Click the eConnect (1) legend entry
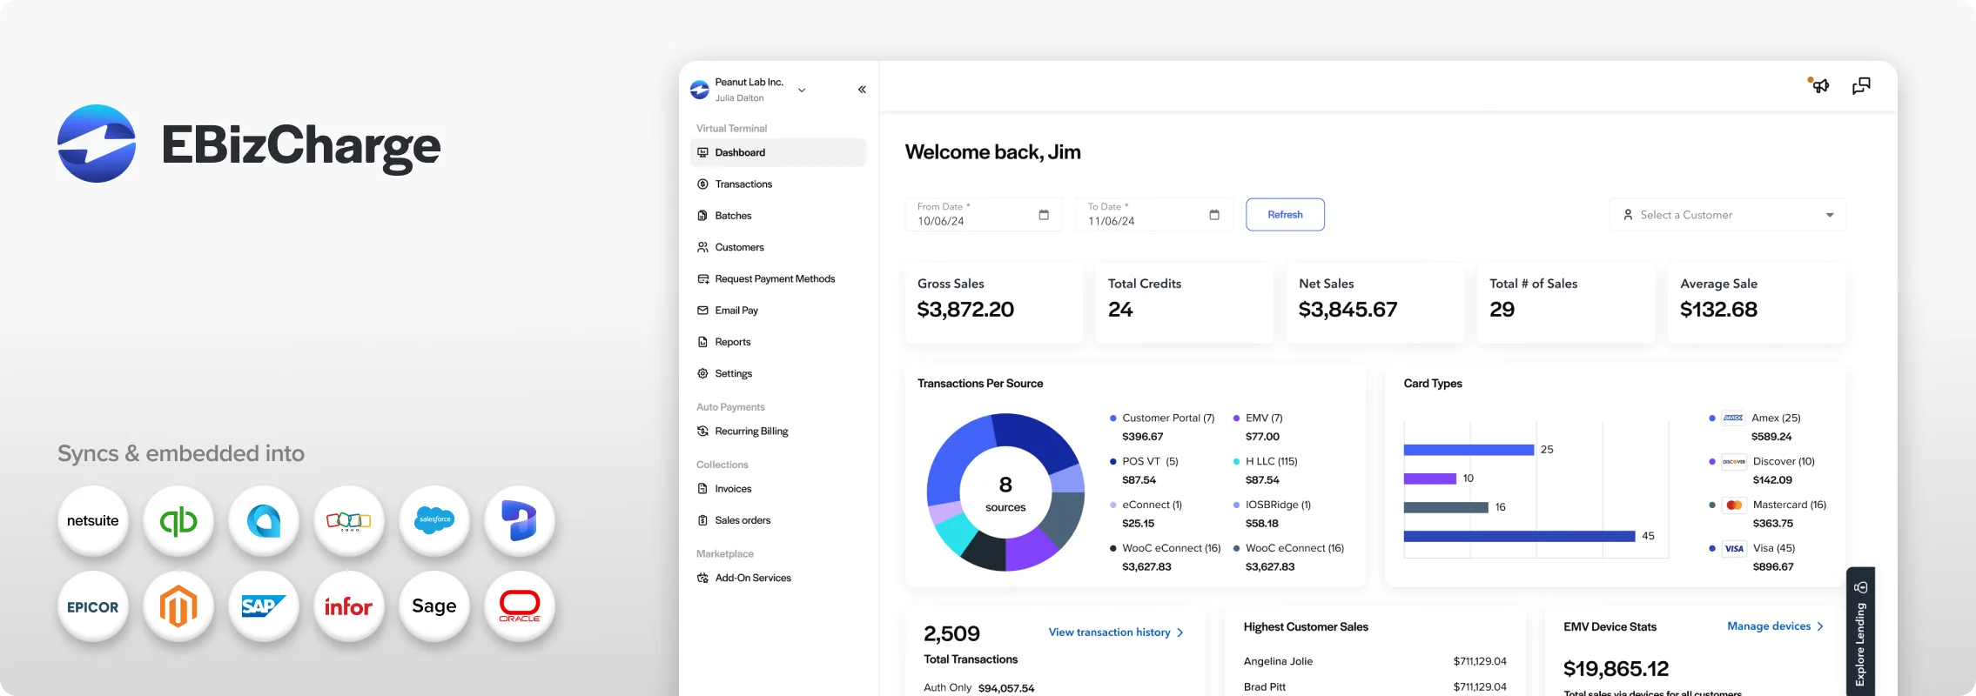 [x=1146, y=514]
